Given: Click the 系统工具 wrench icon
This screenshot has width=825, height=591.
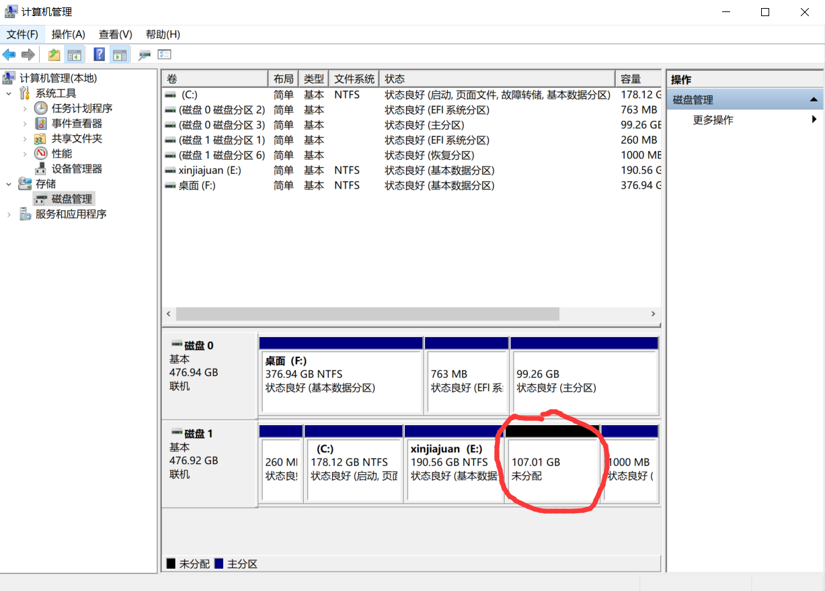Looking at the screenshot, I should [x=25, y=93].
